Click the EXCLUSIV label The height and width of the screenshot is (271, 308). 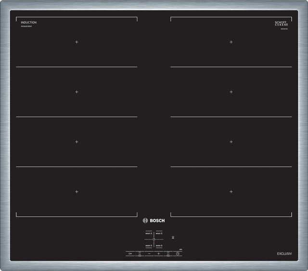point(284,254)
